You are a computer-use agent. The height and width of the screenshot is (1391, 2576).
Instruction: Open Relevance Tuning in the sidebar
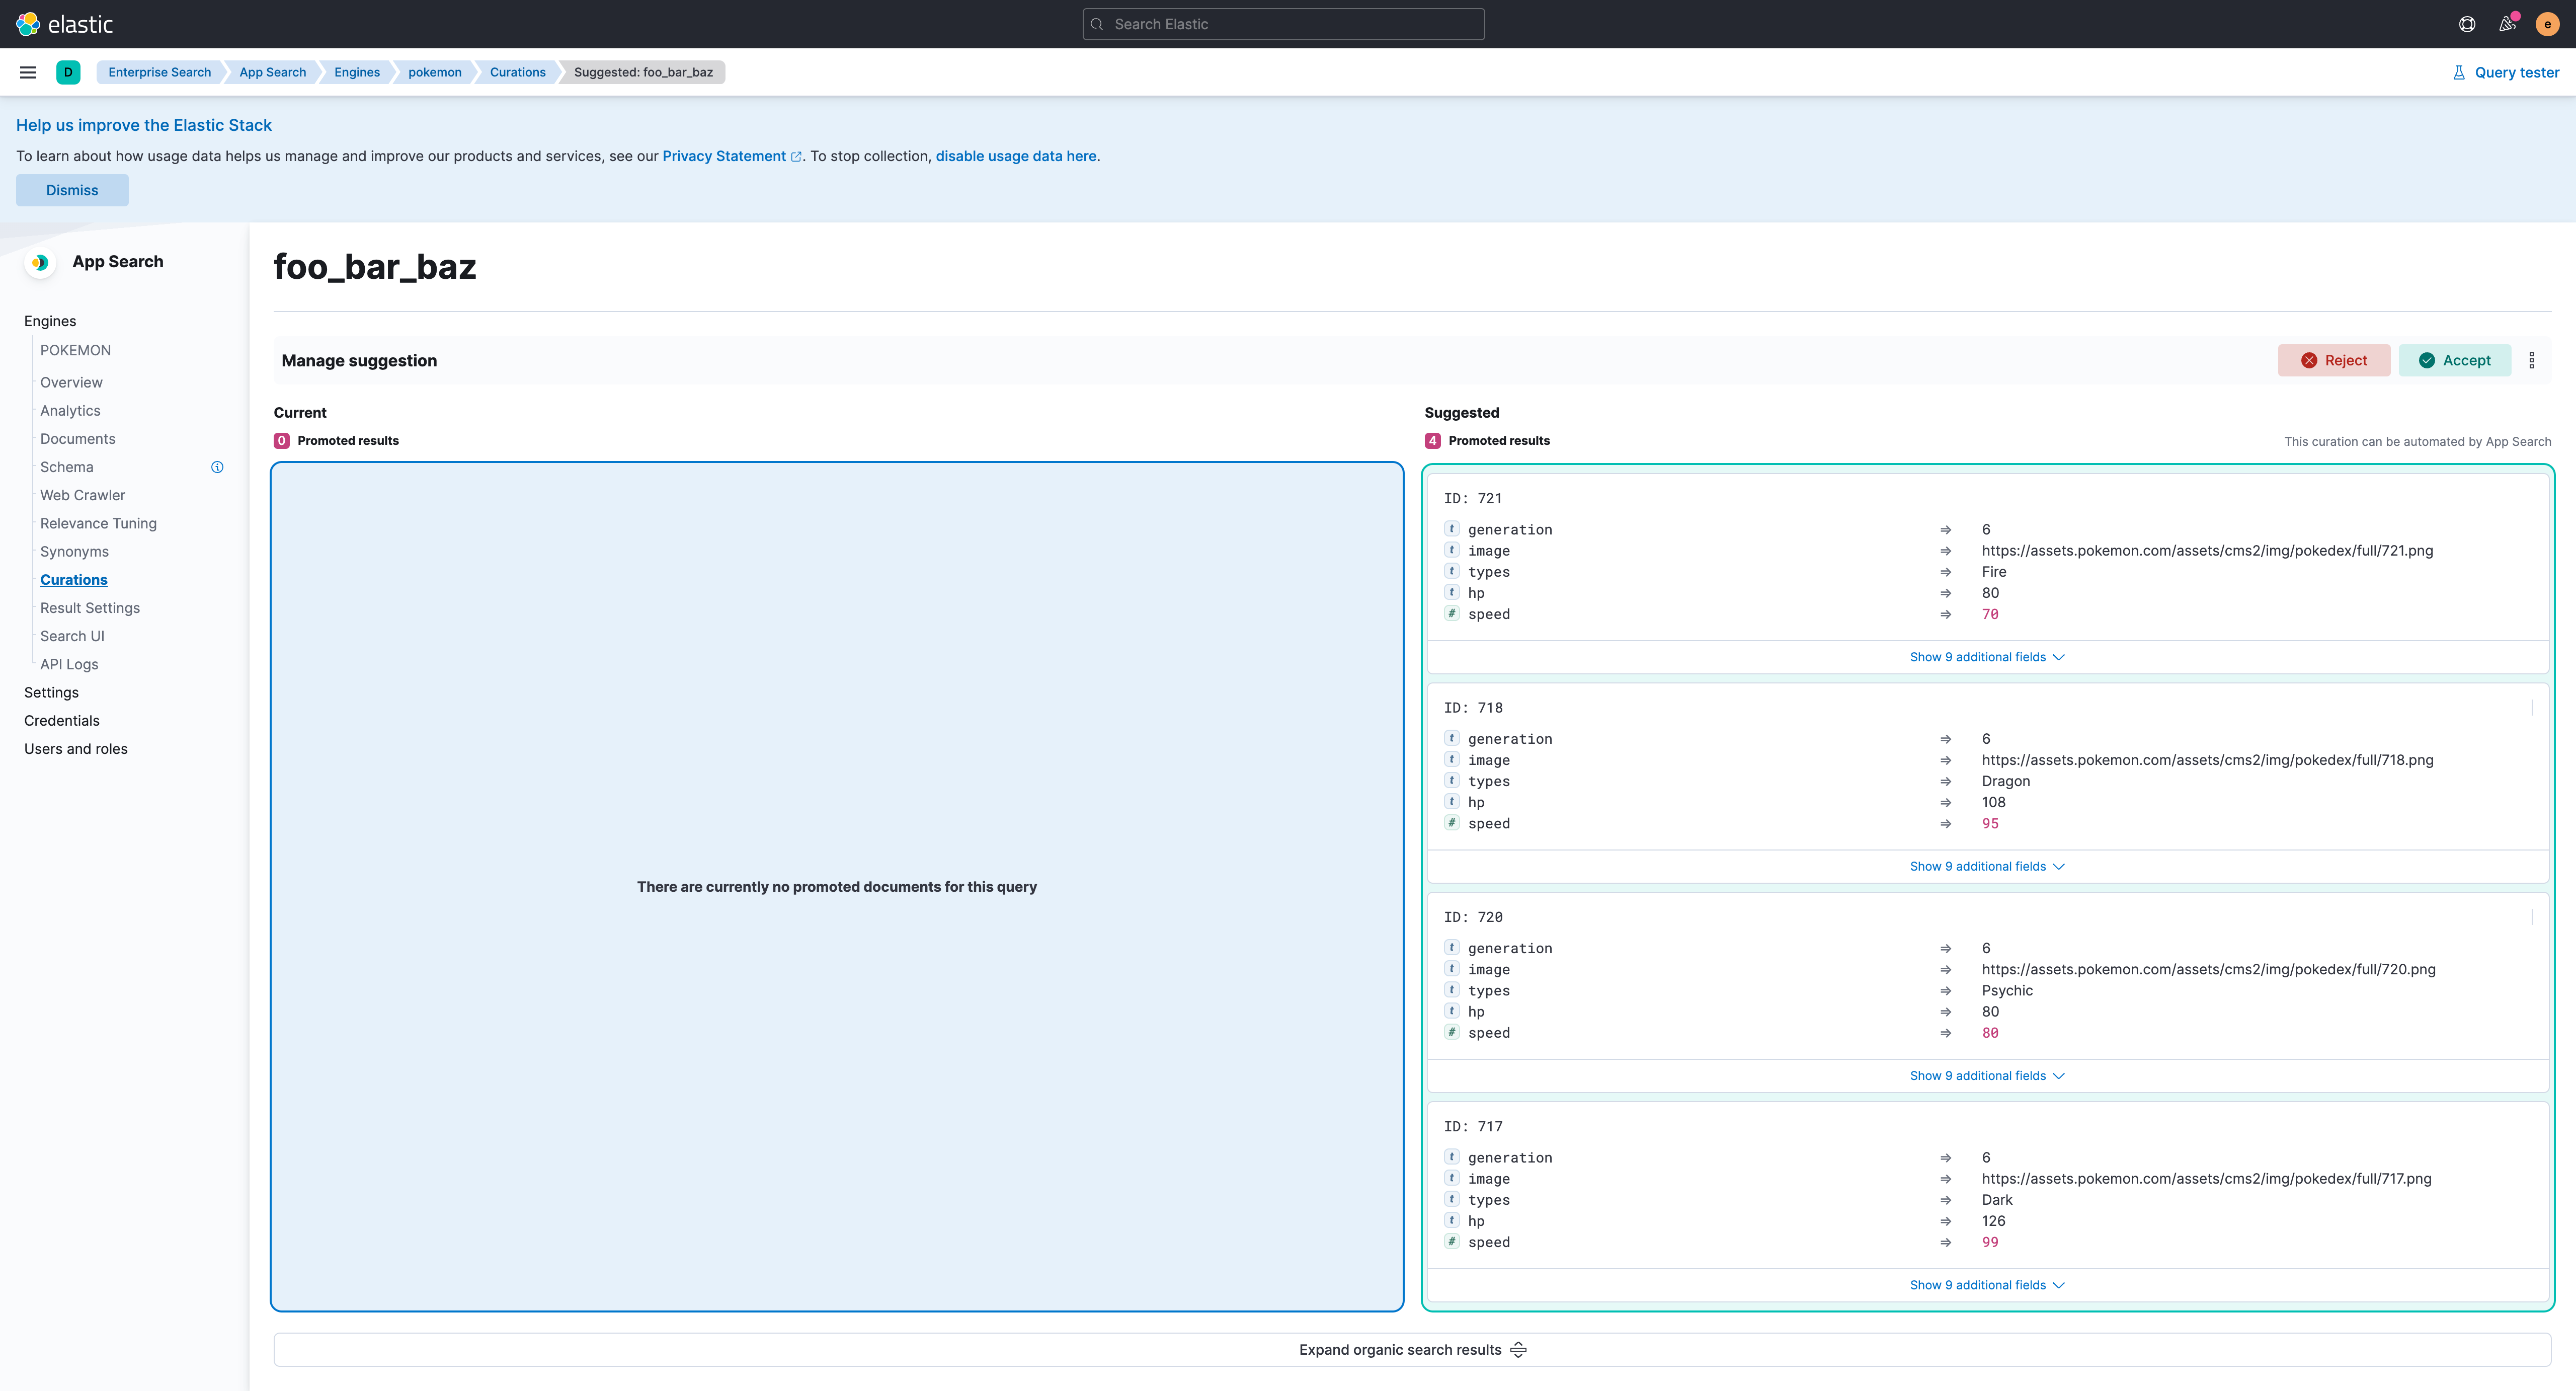[x=98, y=523]
